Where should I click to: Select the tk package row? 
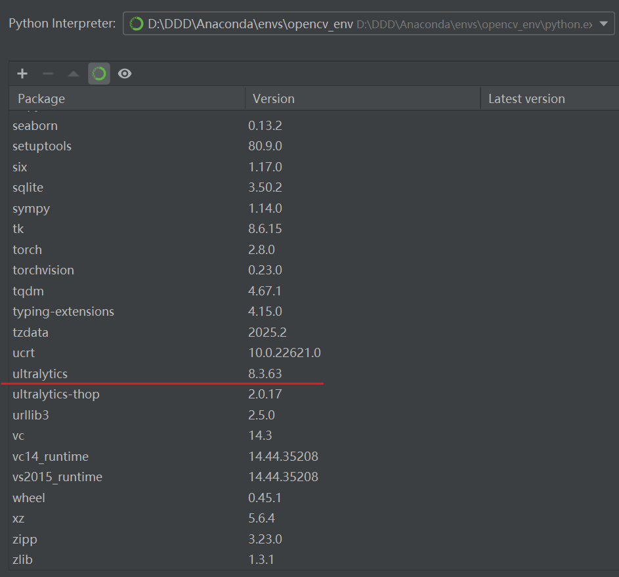[314, 229]
